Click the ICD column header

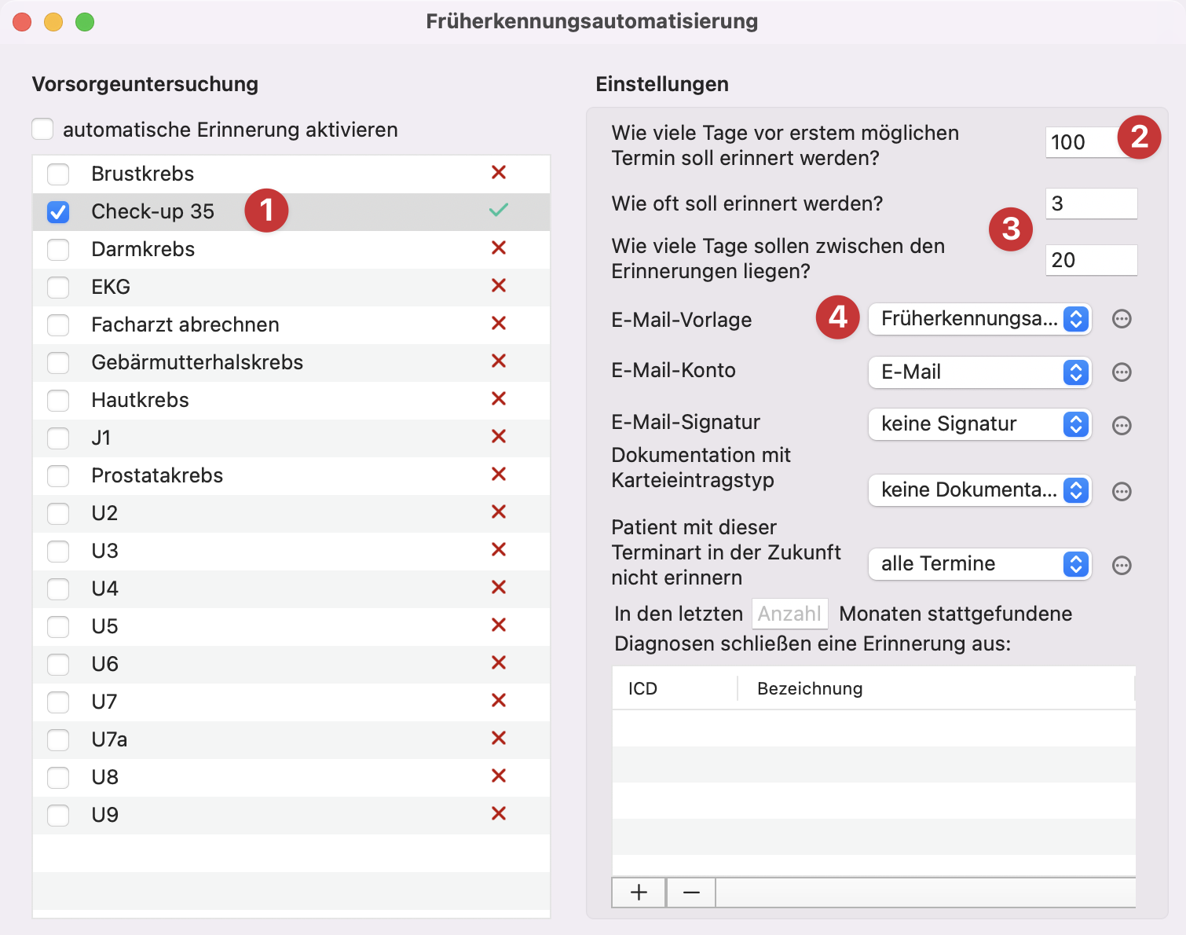(675, 688)
